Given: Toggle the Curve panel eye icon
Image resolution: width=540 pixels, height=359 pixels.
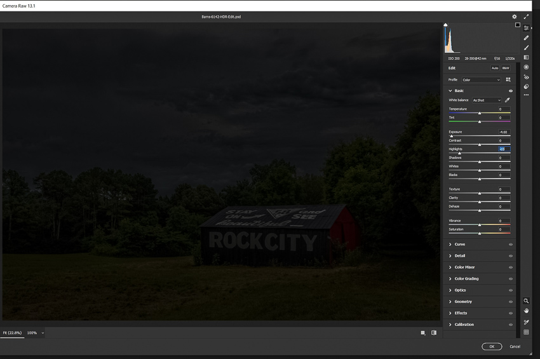Looking at the screenshot, I should [511, 245].
